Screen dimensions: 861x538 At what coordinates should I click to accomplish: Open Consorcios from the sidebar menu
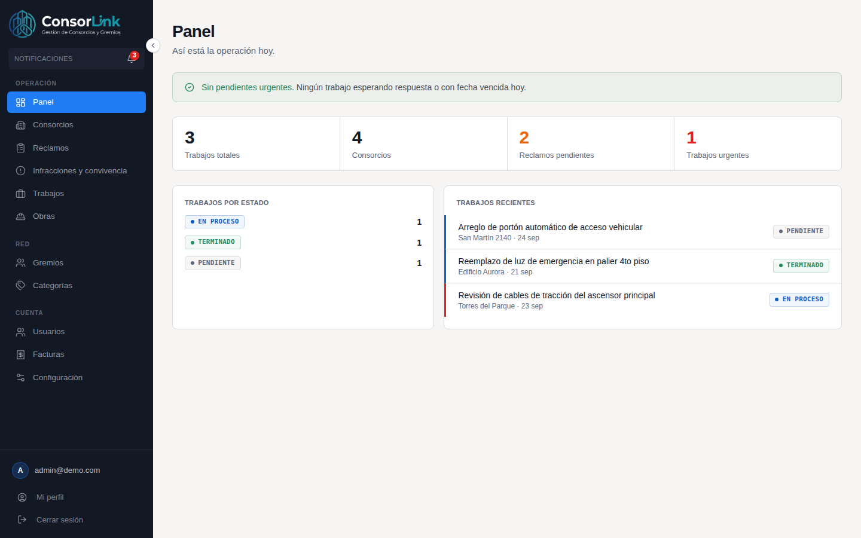pos(77,125)
